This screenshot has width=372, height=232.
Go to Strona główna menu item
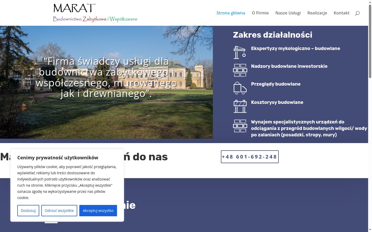click(231, 13)
